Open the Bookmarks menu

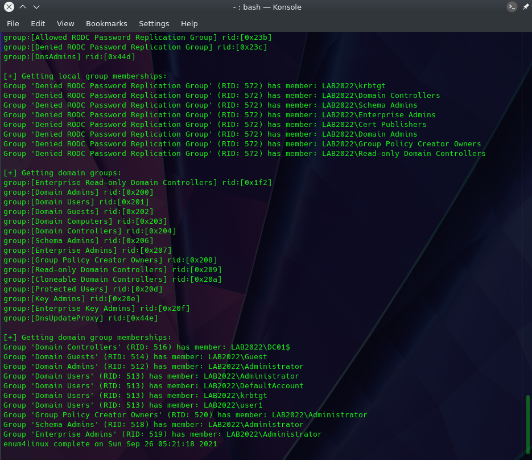tap(106, 23)
